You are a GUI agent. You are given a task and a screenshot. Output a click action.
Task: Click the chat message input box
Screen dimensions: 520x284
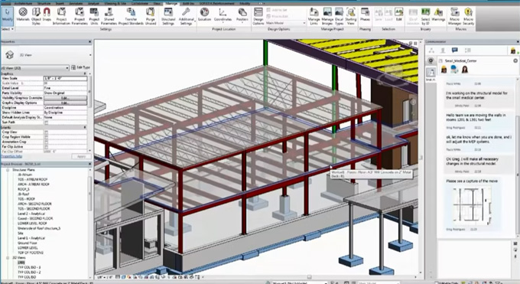point(475,259)
